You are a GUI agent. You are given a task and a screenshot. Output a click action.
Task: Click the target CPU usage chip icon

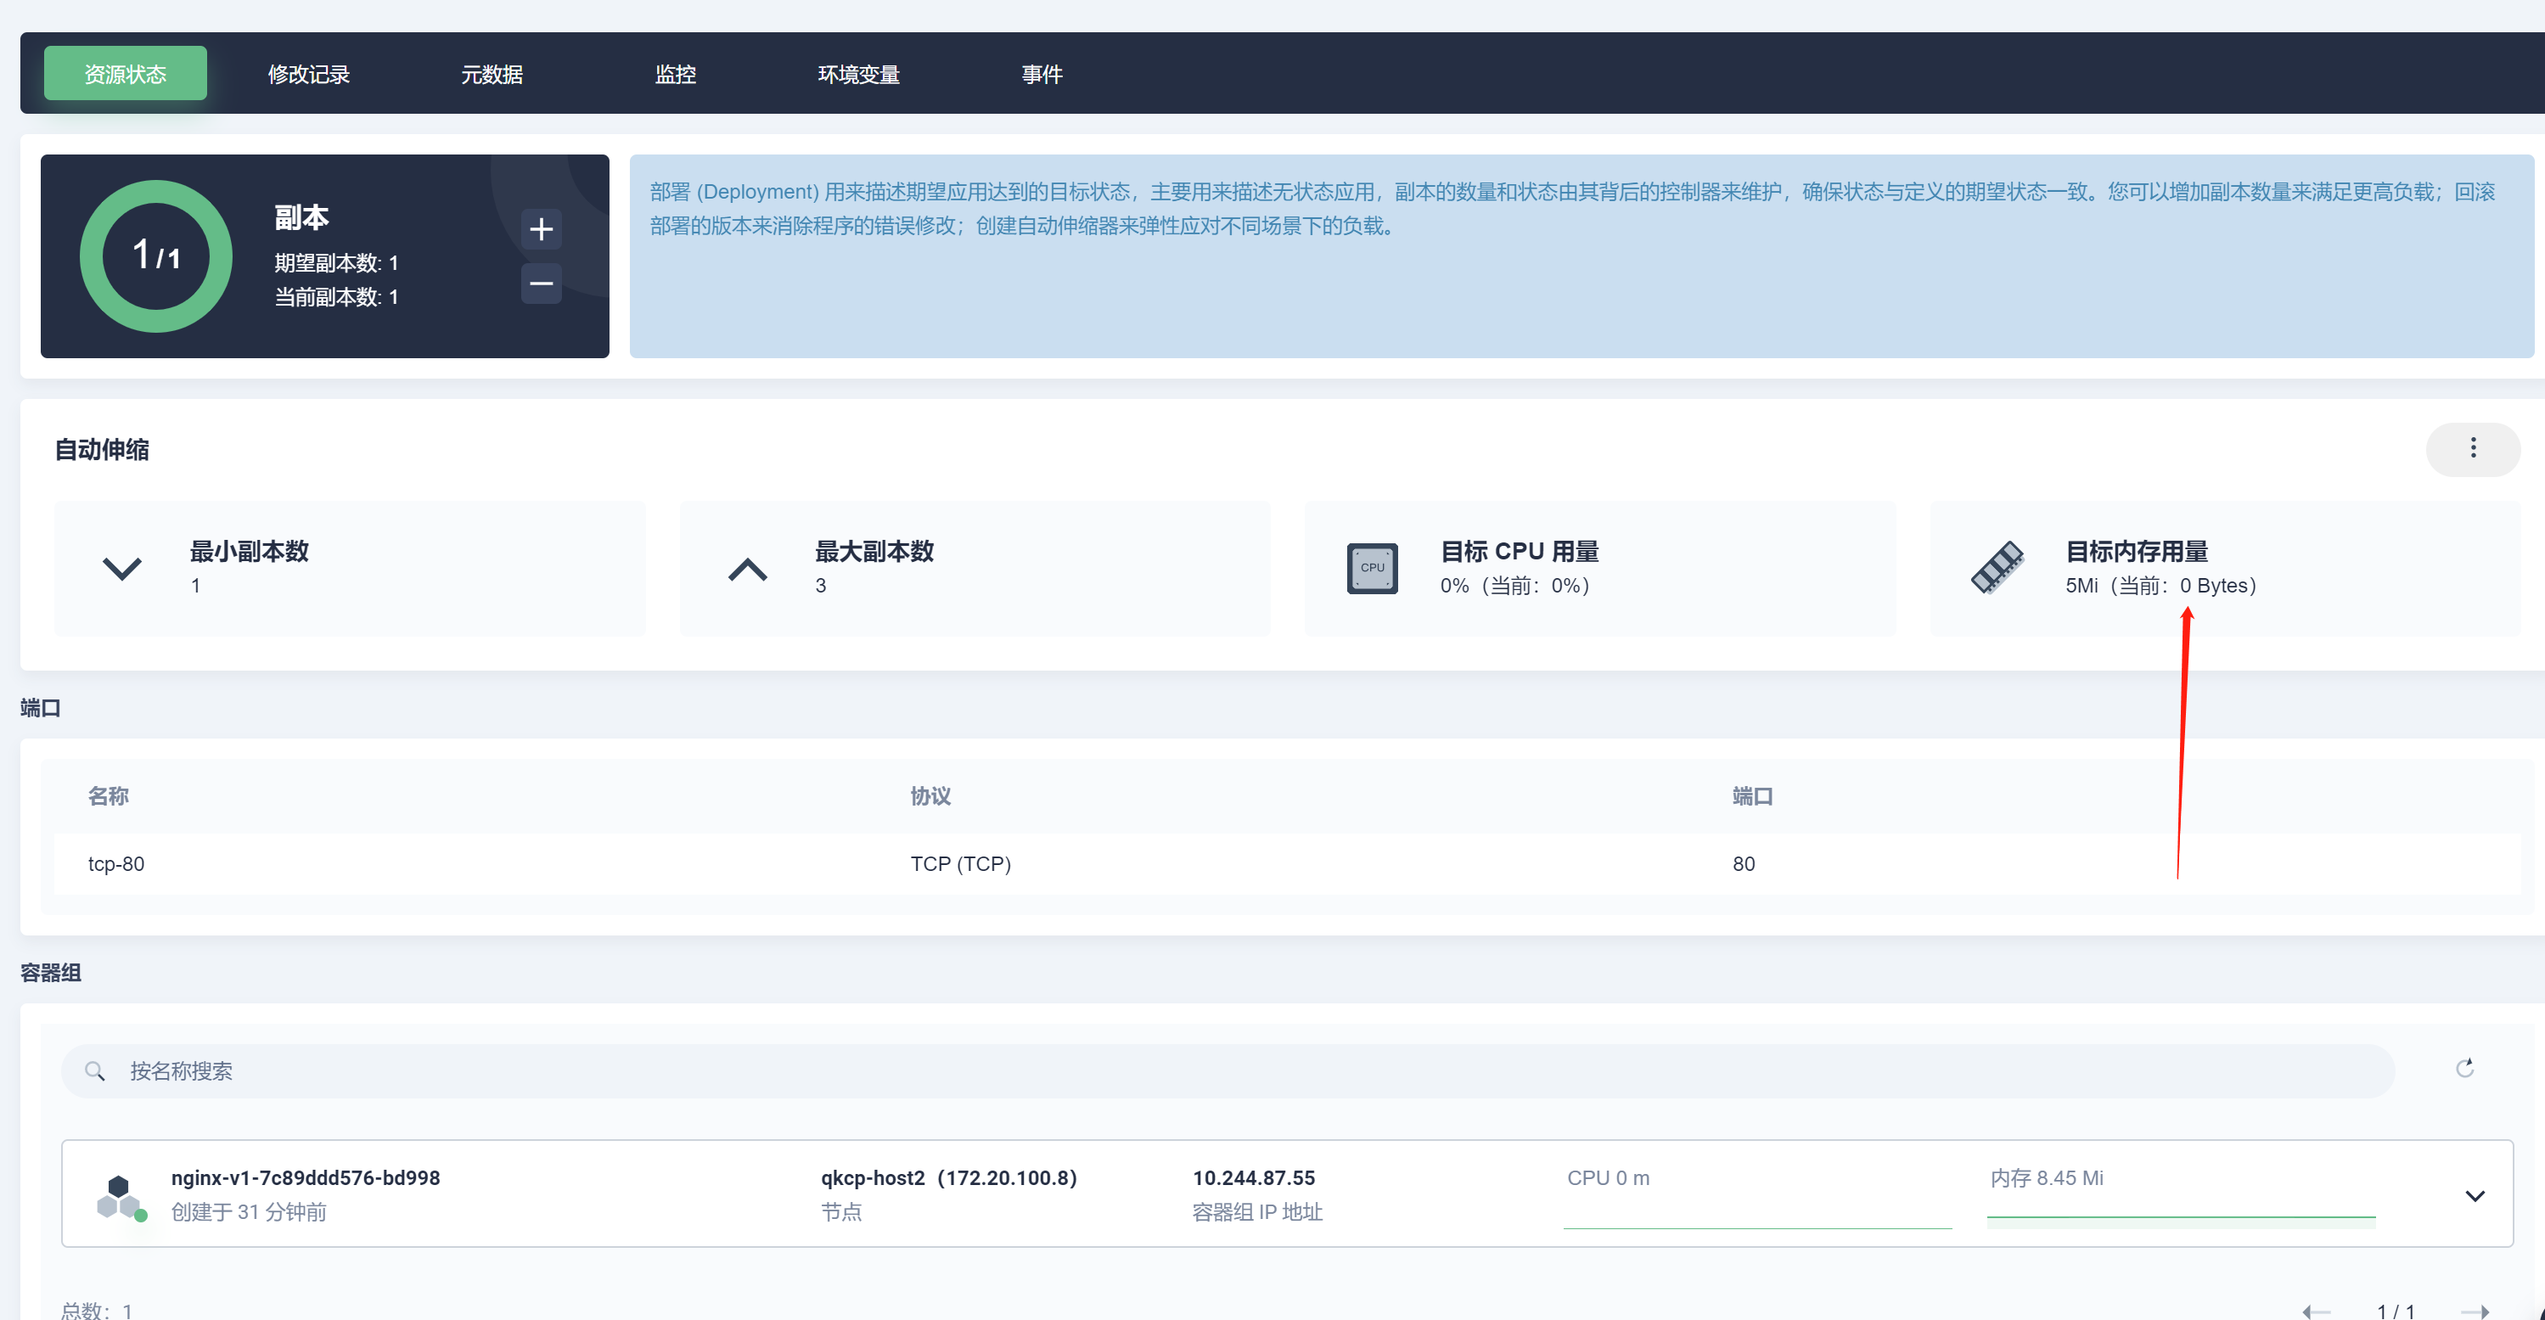point(1371,568)
